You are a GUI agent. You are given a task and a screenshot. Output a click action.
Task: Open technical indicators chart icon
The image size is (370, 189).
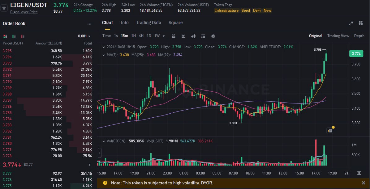point(183,36)
